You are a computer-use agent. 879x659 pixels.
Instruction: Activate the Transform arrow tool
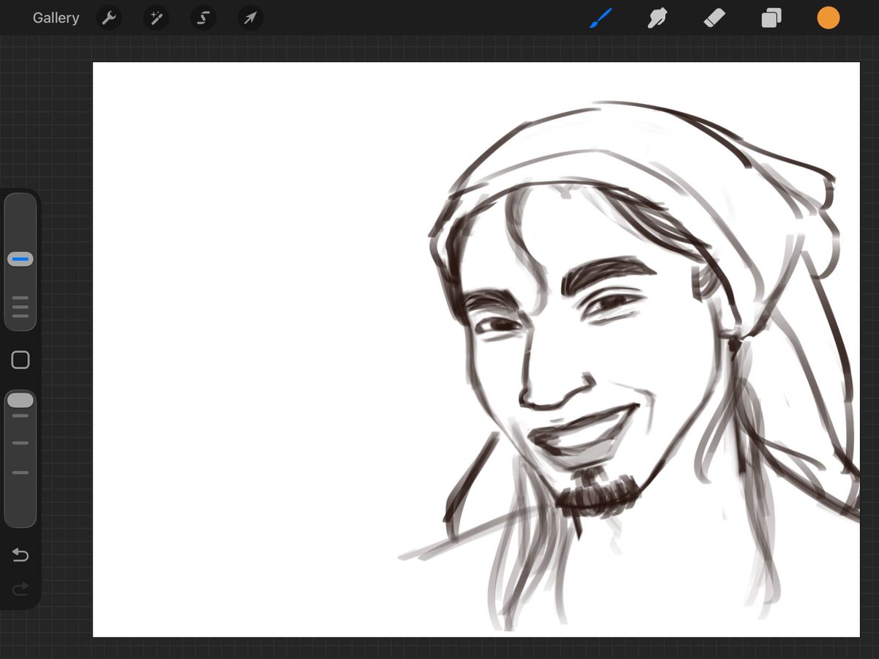pos(251,18)
